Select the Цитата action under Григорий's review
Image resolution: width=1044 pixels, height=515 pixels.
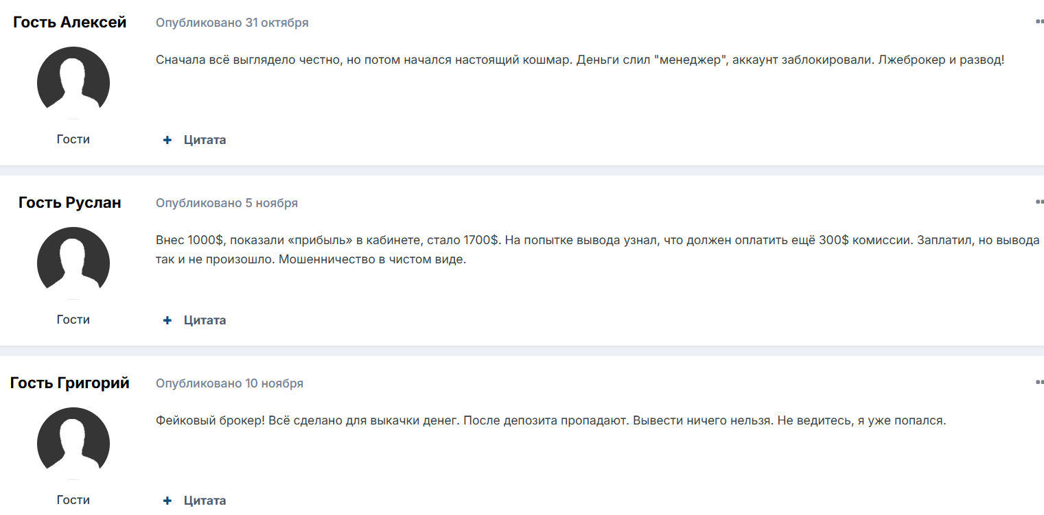tap(203, 500)
